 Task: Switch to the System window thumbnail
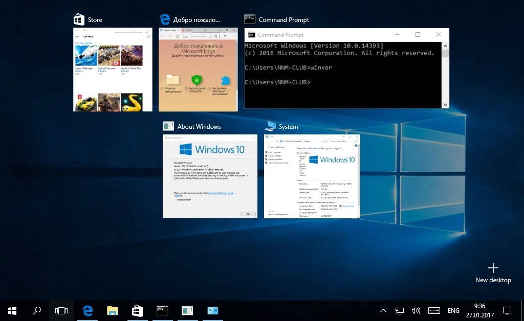click(x=312, y=176)
